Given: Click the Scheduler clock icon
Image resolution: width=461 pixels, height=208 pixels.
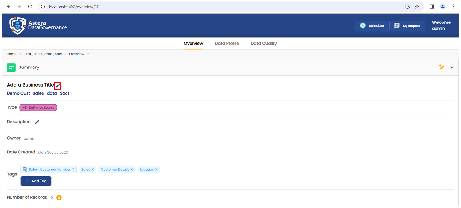Looking at the screenshot, I should pos(363,25).
